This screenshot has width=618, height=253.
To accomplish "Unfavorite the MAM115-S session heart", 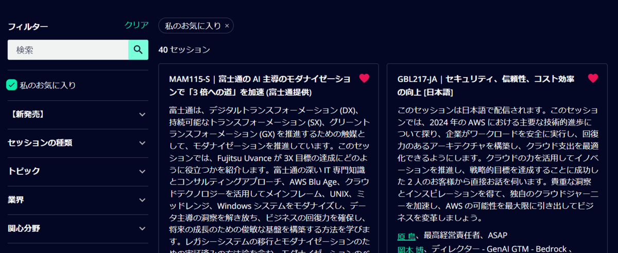I will click(x=364, y=78).
